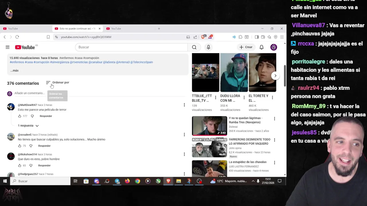Image resolution: width=367 pixels, height=206 pixels.
Task: Open 'EL TORETE Y EL' short thumbnail
Action: 262,72
